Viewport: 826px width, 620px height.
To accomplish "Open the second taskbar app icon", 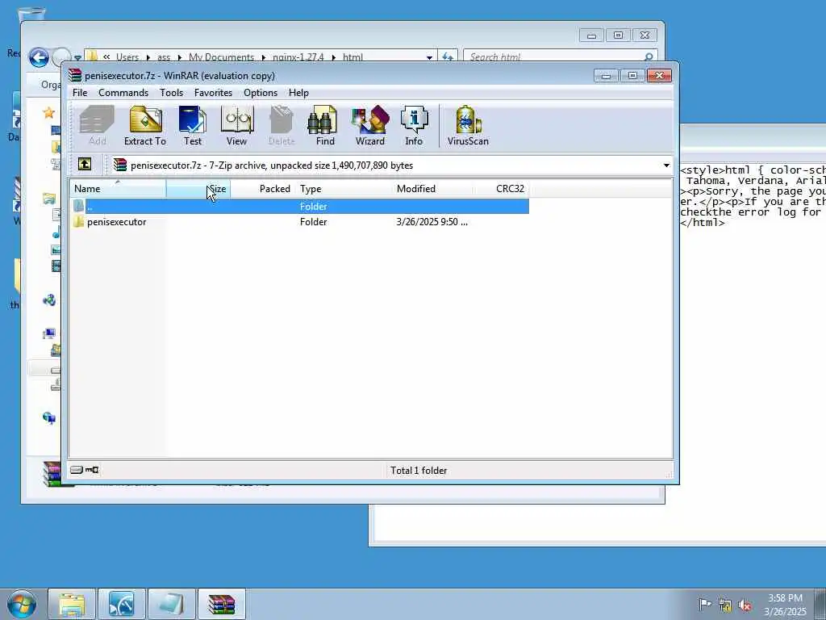I will pyautogui.click(x=122, y=604).
